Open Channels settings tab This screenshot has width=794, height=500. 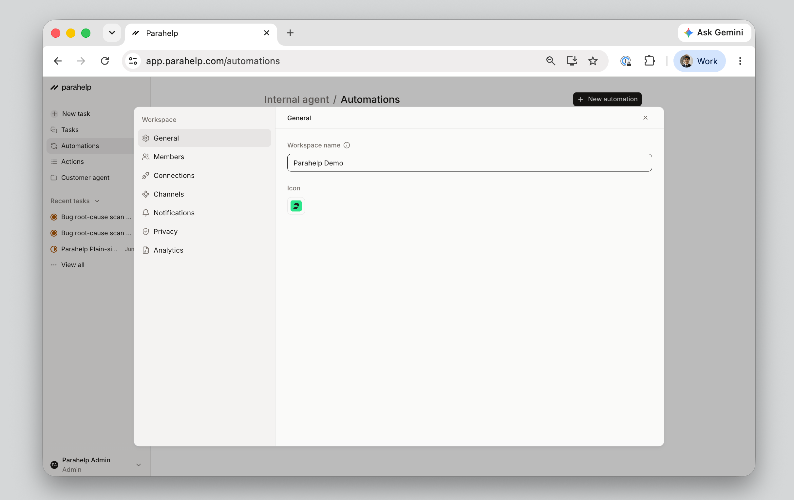click(204, 194)
